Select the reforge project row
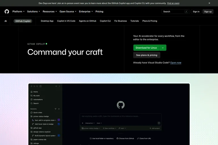This screenshot has height=145, width=218. tap(35, 143)
